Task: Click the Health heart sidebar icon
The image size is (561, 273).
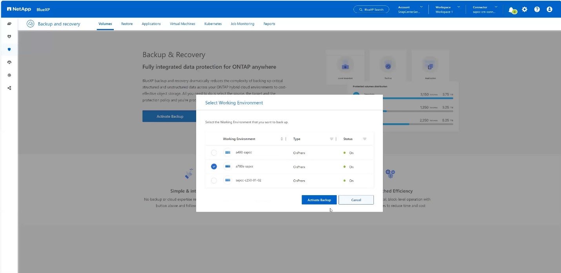Action: 9,36
